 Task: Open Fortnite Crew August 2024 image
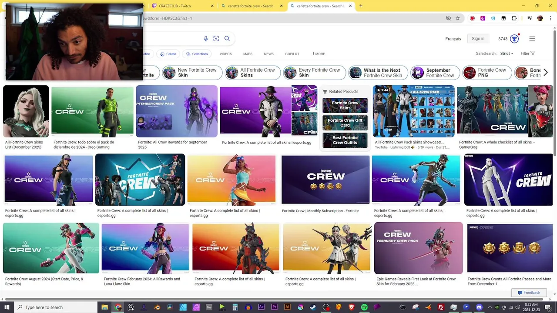(51, 248)
